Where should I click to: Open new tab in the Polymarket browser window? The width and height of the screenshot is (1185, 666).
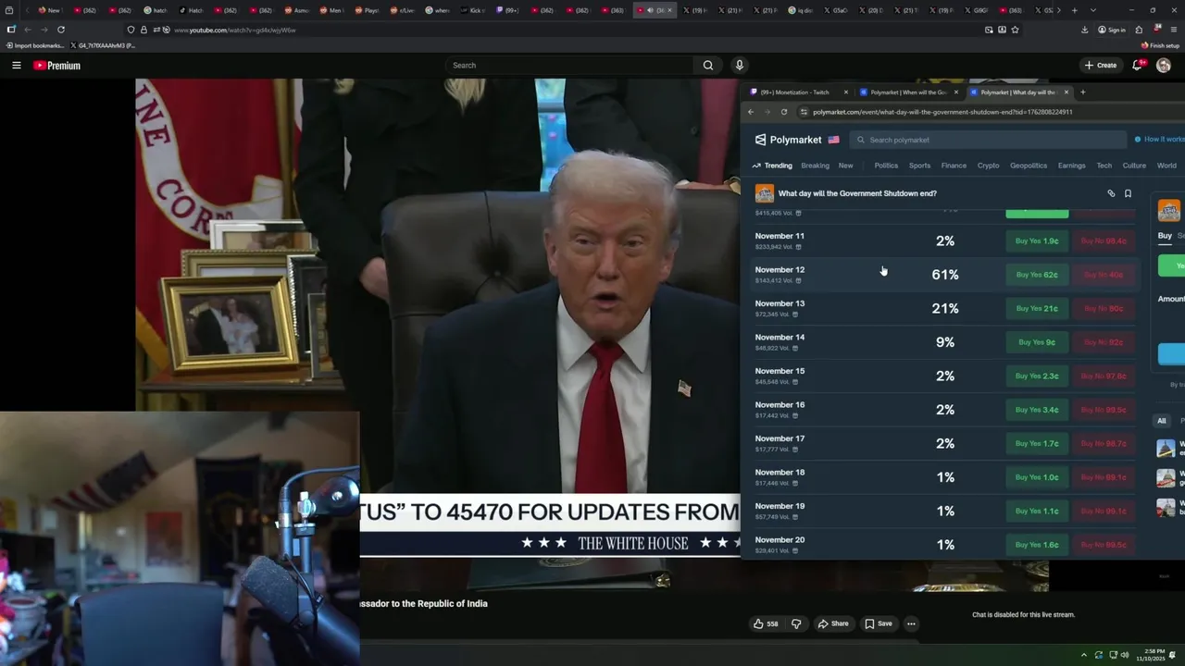(x=1083, y=92)
